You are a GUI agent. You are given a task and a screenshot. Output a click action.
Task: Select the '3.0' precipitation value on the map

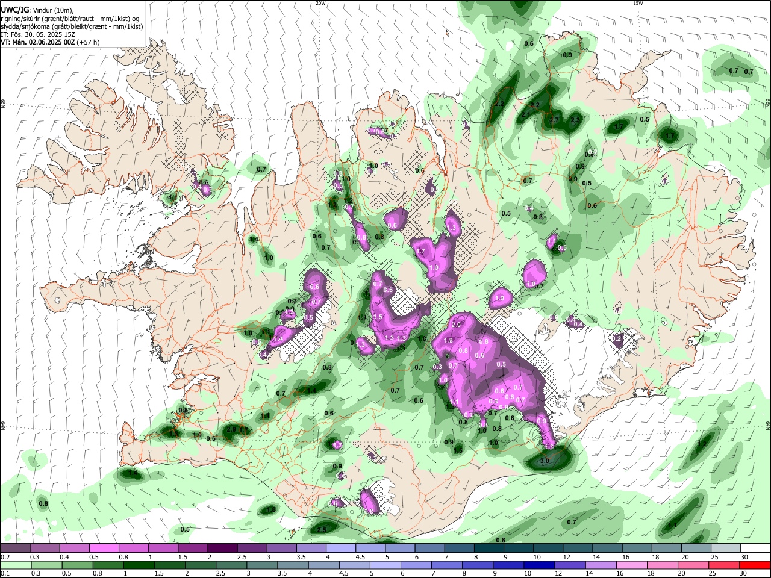point(545,461)
